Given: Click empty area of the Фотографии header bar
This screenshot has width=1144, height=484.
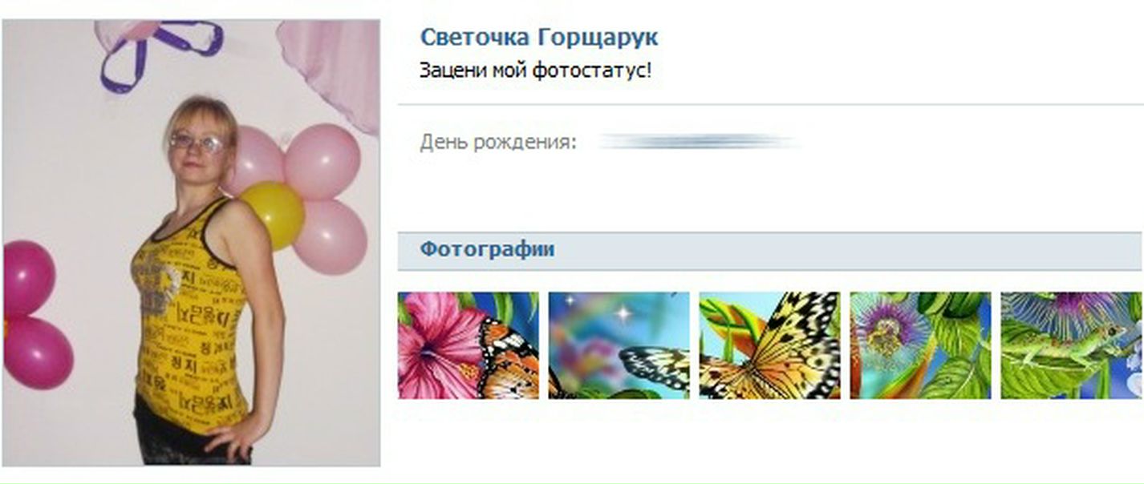Looking at the screenshot, I should coord(842,250).
